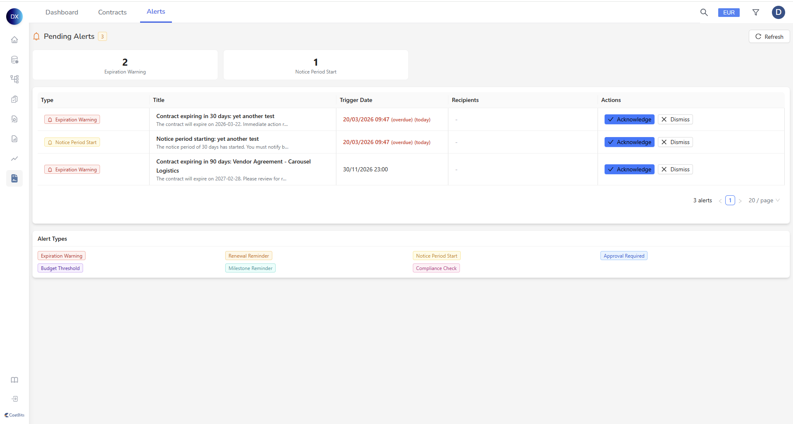The image size is (793, 424).
Task: Select the analytics trend-line icon
Action: coord(14,159)
